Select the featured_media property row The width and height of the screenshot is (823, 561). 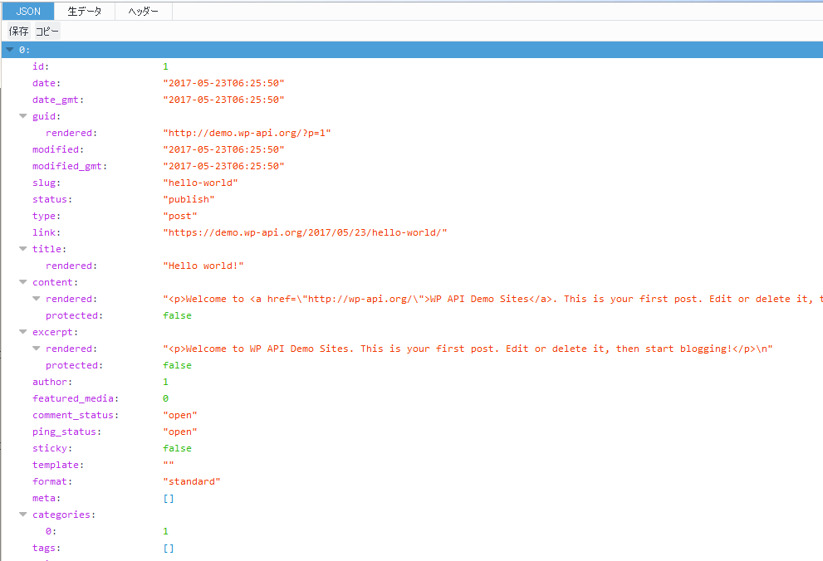[75, 398]
